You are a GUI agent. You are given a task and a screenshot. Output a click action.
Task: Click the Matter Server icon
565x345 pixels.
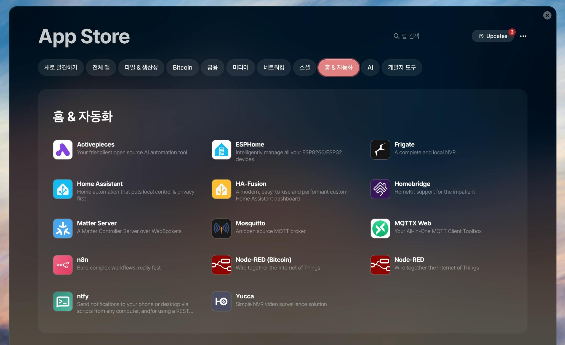[x=63, y=228]
